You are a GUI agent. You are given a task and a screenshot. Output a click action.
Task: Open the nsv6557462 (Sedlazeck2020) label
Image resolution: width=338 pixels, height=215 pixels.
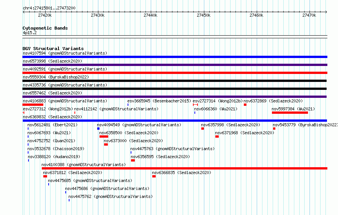coord(52,93)
